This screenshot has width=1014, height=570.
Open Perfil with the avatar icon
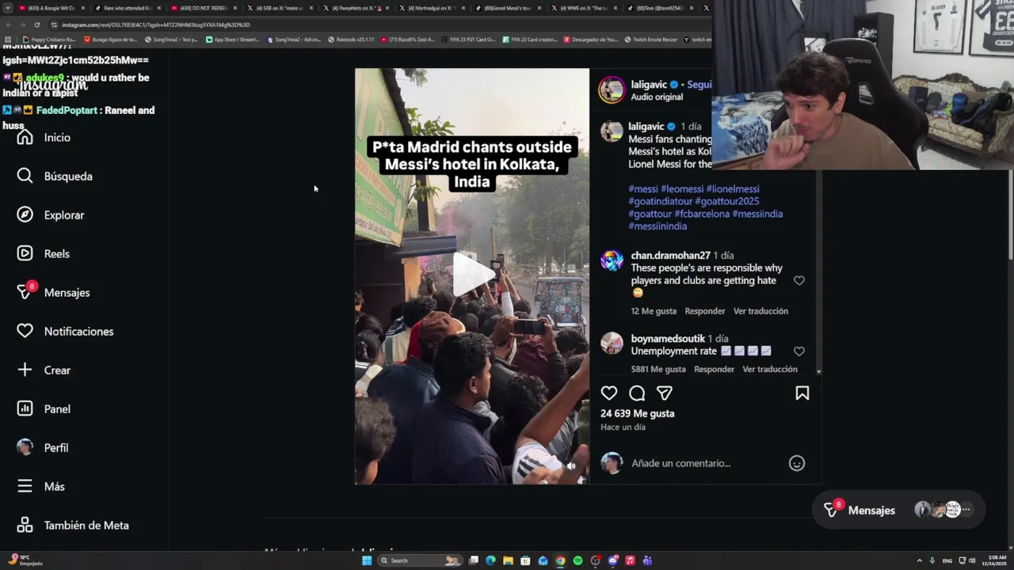(x=43, y=448)
